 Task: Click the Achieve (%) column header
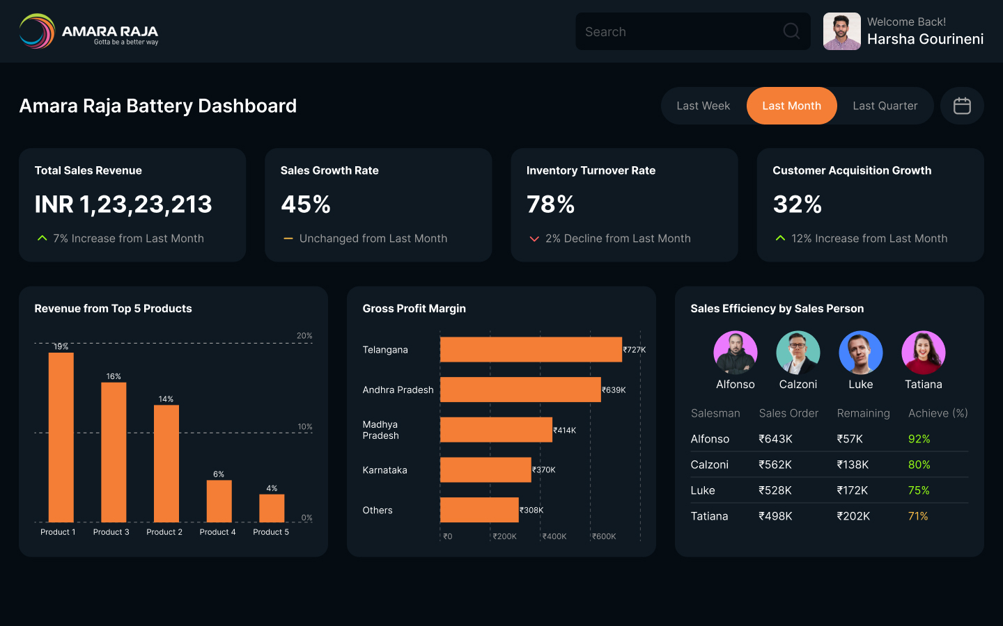tap(938, 413)
